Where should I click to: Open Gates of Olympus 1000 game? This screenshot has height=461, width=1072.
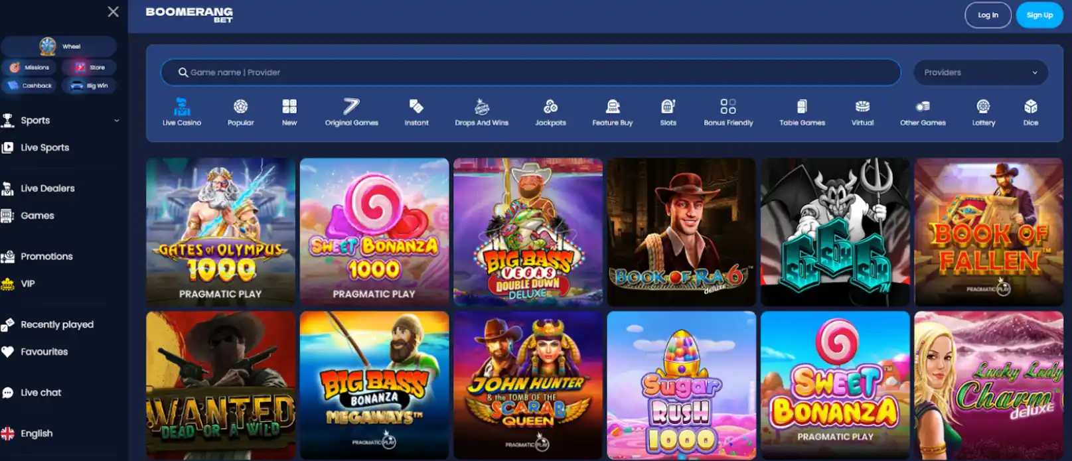pyautogui.click(x=220, y=231)
